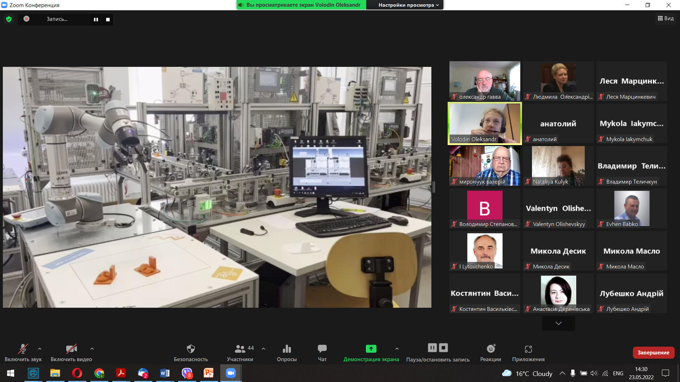Open the Polls icon
Image resolution: width=680 pixels, height=382 pixels.
tap(287, 349)
